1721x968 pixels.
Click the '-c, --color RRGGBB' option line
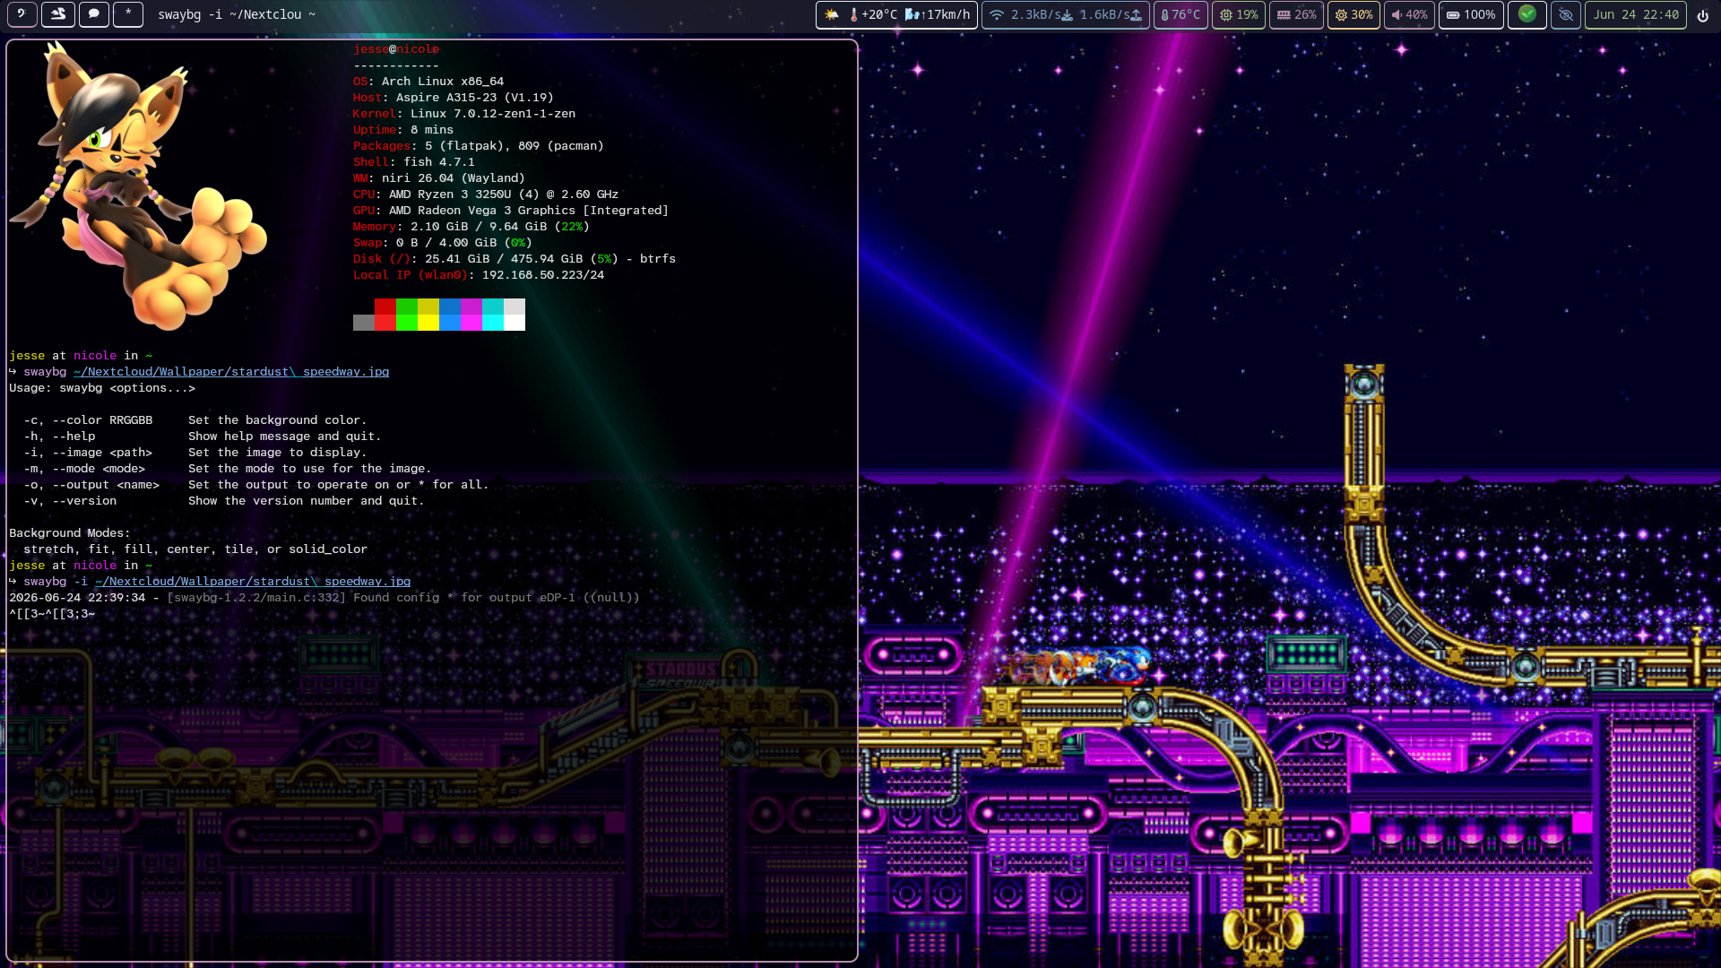pos(195,420)
